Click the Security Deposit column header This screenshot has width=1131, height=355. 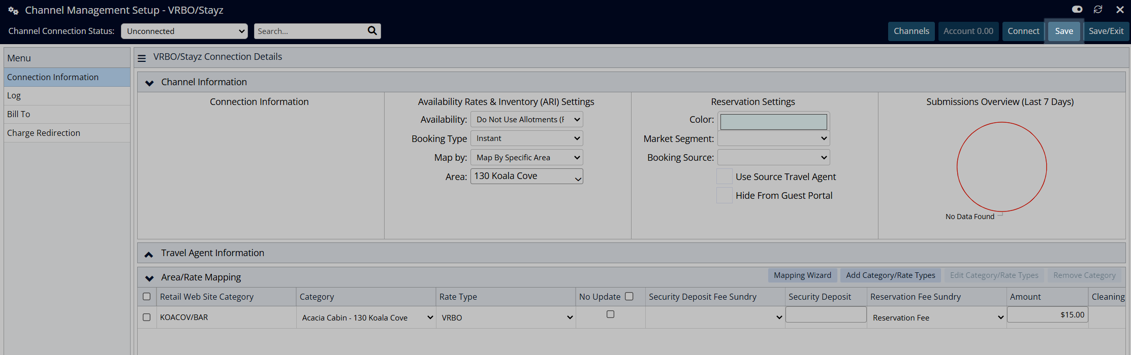tap(826, 297)
